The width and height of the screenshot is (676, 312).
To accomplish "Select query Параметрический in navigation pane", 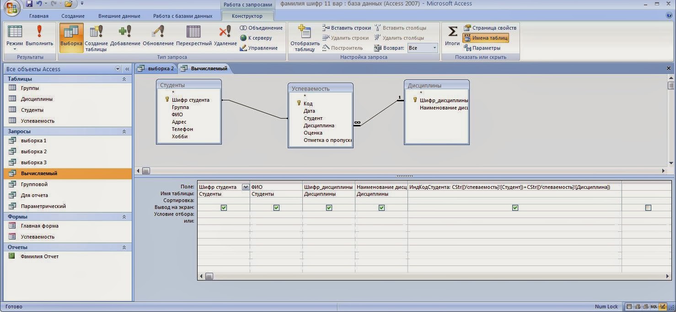I will click(x=68, y=206).
